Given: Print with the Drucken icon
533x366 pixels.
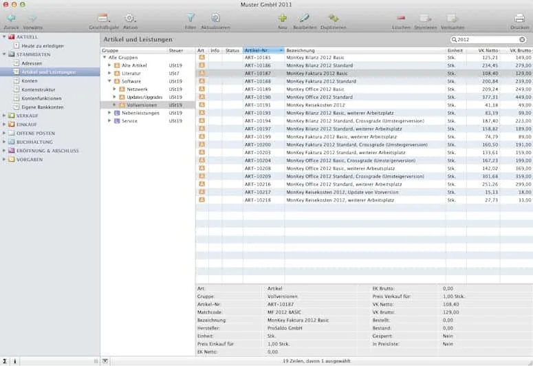Looking at the screenshot, I should coord(519,18).
